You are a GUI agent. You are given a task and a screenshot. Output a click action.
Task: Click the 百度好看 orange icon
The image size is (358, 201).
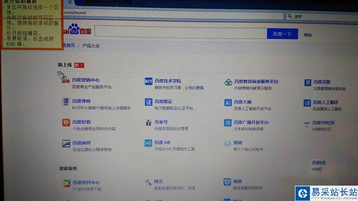[66, 123]
